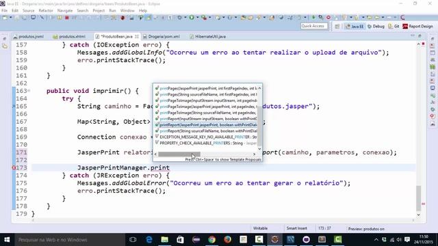438x246 pixels.
Task: Click the top icon in left sidebar
Action: pos(5,39)
